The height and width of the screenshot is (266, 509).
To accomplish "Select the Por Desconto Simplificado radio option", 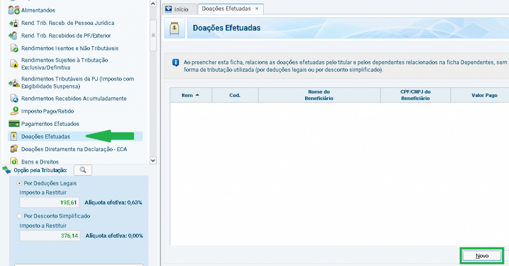I will tap(20, 216).
